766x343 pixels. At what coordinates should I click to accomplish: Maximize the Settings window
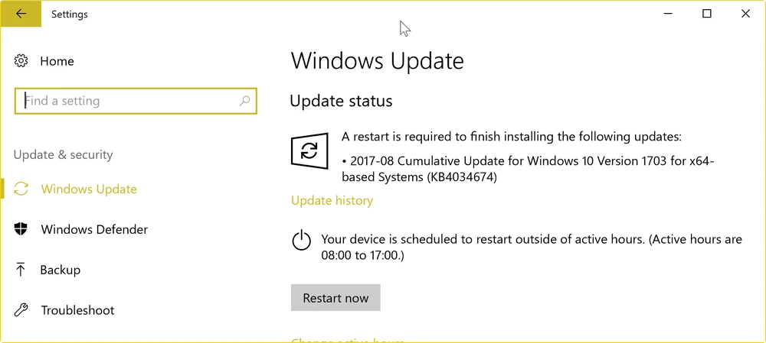[707, 14]
